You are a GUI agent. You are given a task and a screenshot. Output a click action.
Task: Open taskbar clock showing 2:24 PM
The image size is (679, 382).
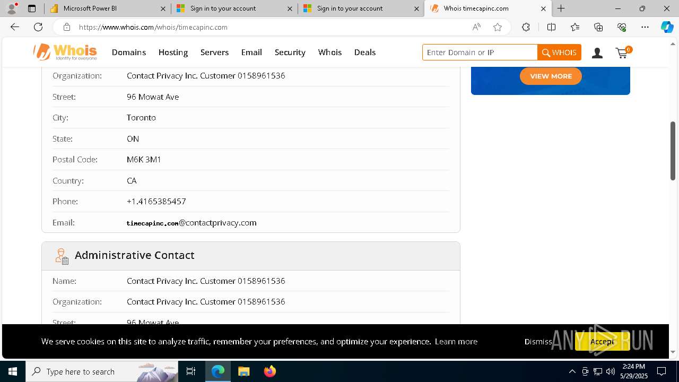[x=634, y=371]
